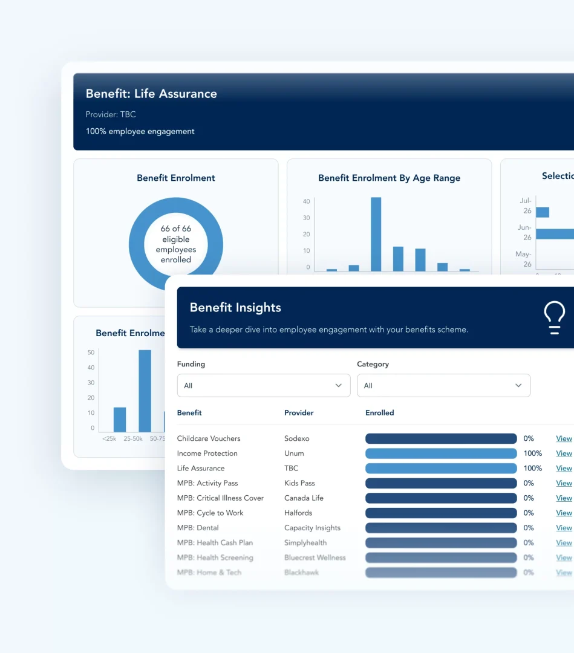Select the Halfords provider cell

click(x=298, y=513)
